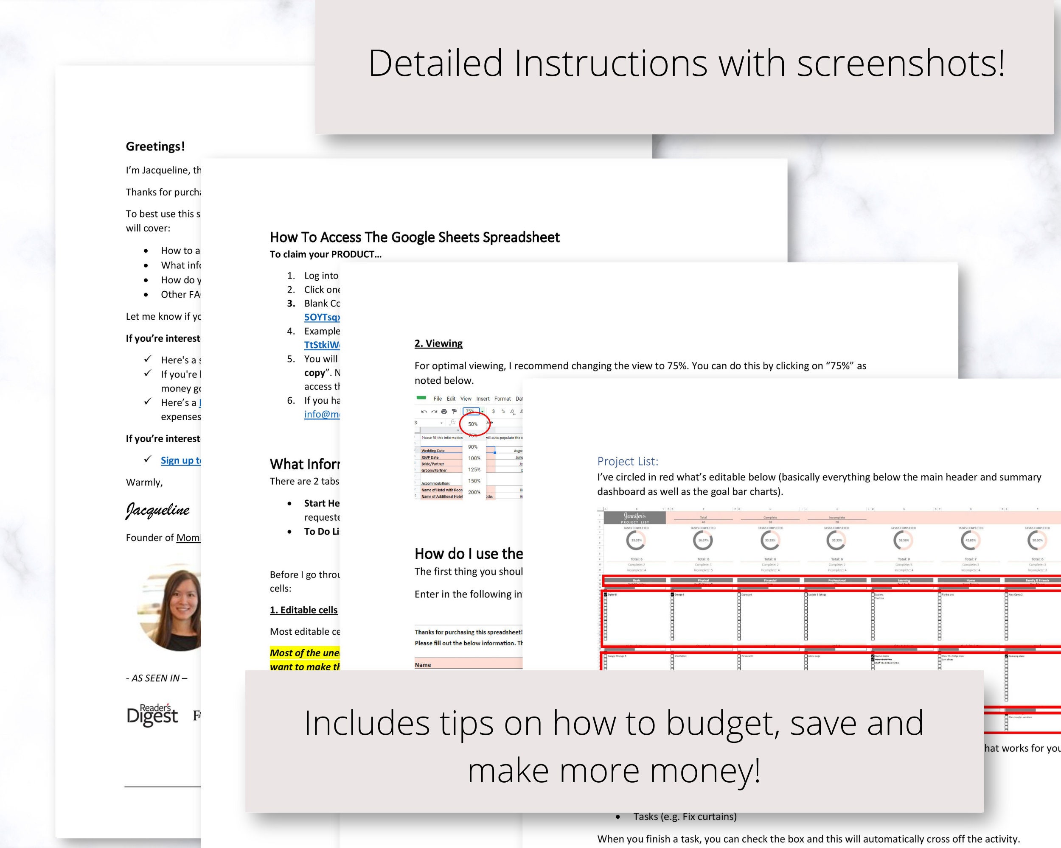Uncheck the completed Omega checkbox under Physical
This screenshot has width=1061, height=848.
tap(672, 594)
